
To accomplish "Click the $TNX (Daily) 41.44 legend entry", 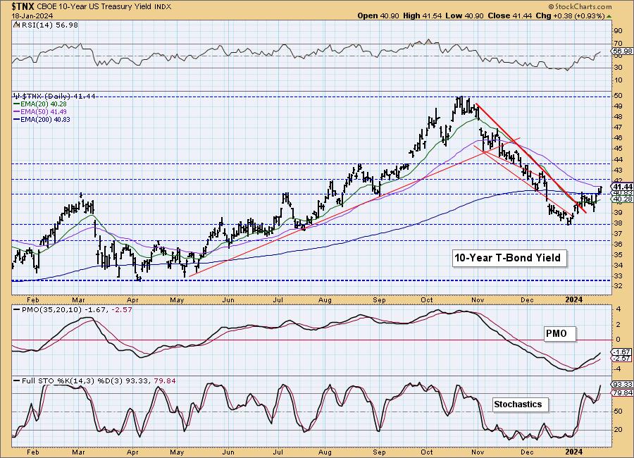I will pos(58,96).
